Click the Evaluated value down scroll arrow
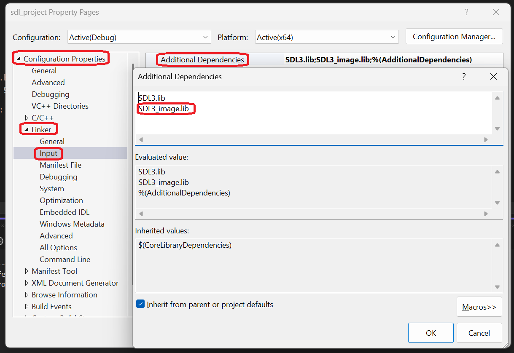Viewport: 514px width, 353px height. (x=497, y=203)
